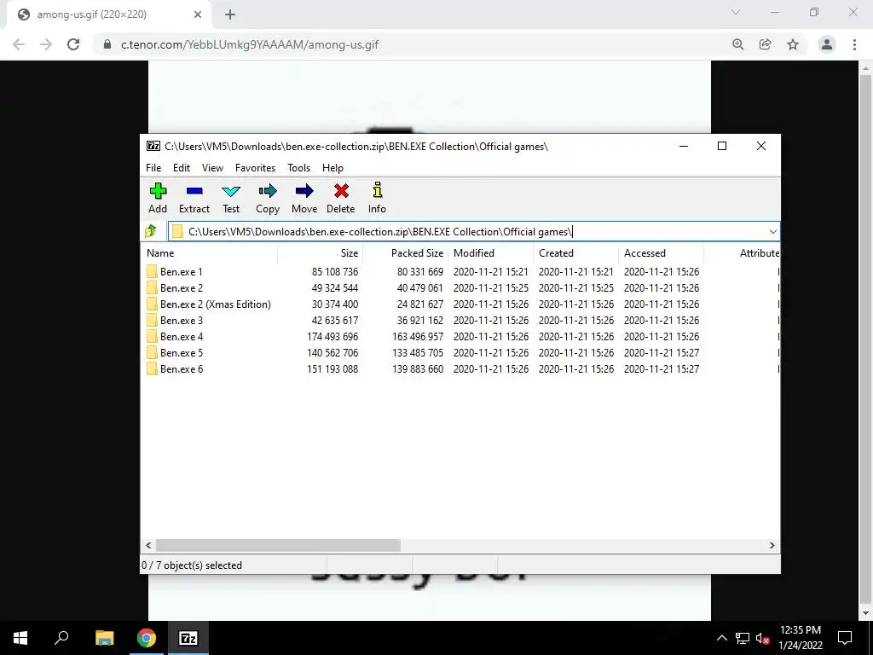Select the Ben.exe 5 folder name
The height and width of the screenshot is (655, 873).
click(182, 352)
